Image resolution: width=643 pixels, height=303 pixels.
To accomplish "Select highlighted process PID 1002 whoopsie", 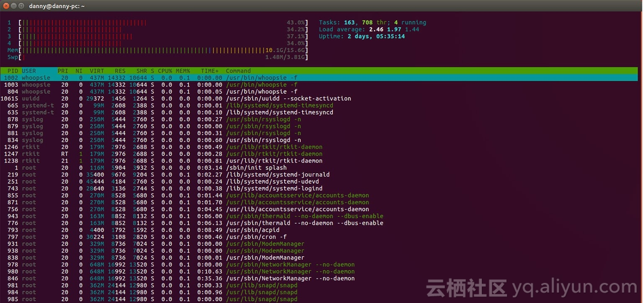I will 319,78.
